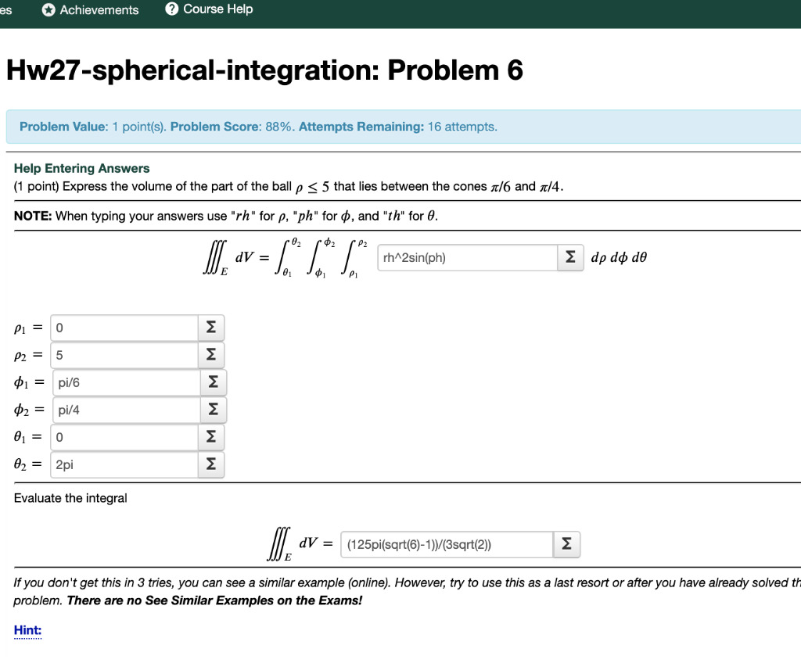Open equation editor for ϕ2 field
This screenshot has width=801, height=663.
[x=213, y=410]
